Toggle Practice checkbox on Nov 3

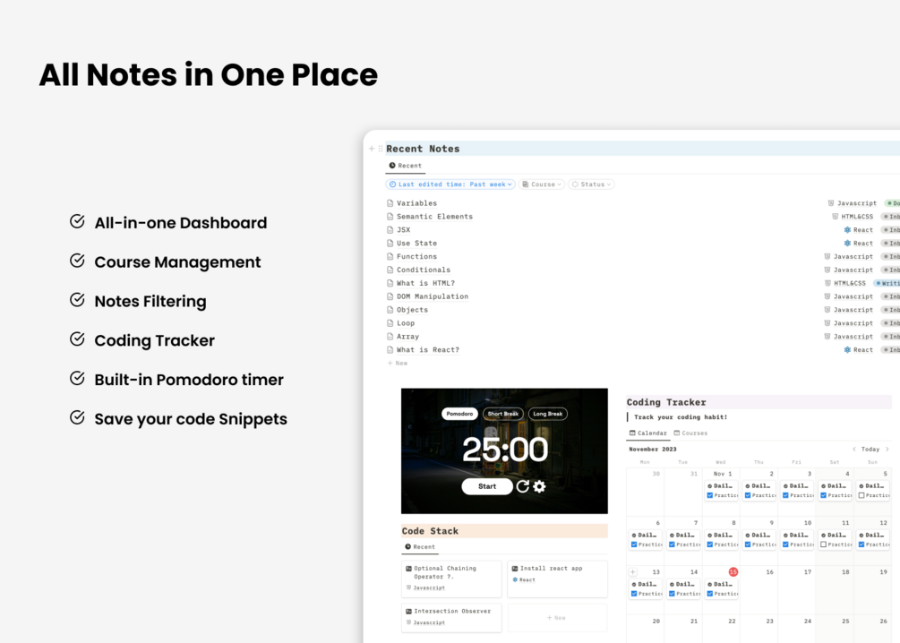785,495
